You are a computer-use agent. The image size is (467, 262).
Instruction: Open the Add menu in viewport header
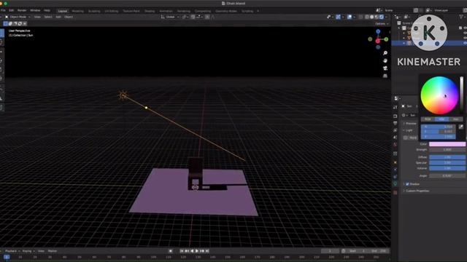(x=58, y=17)
